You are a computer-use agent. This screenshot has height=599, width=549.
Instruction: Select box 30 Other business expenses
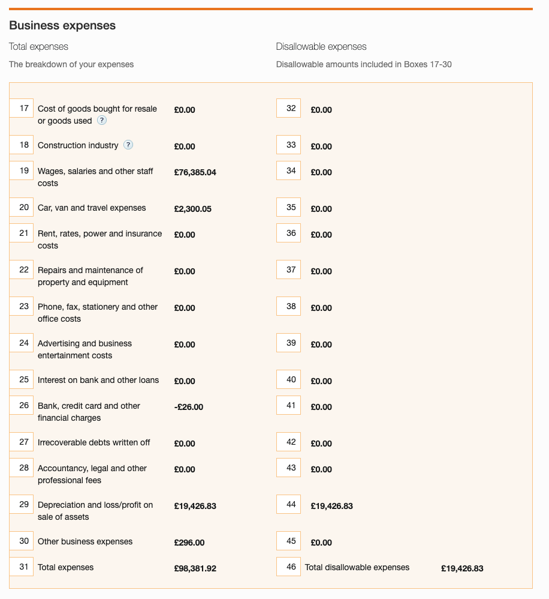pos(22,541)
